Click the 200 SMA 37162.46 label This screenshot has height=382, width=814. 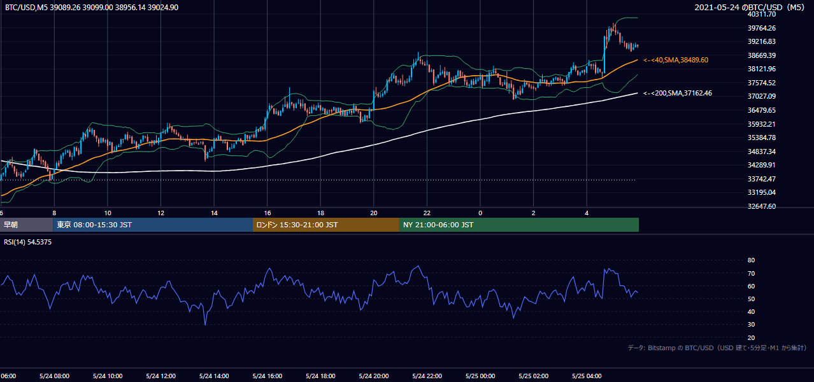[678, 93]
